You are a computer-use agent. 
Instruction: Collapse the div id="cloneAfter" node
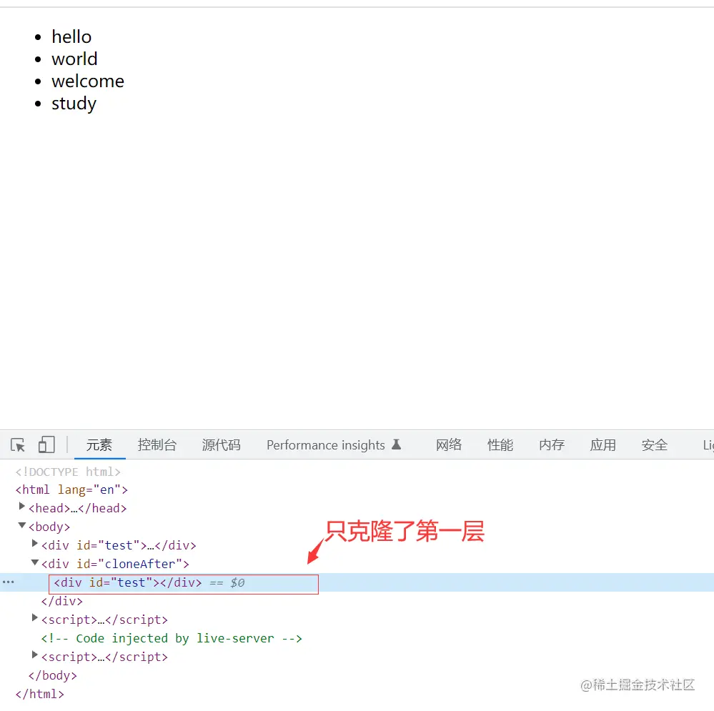click(x=34, y=562)
